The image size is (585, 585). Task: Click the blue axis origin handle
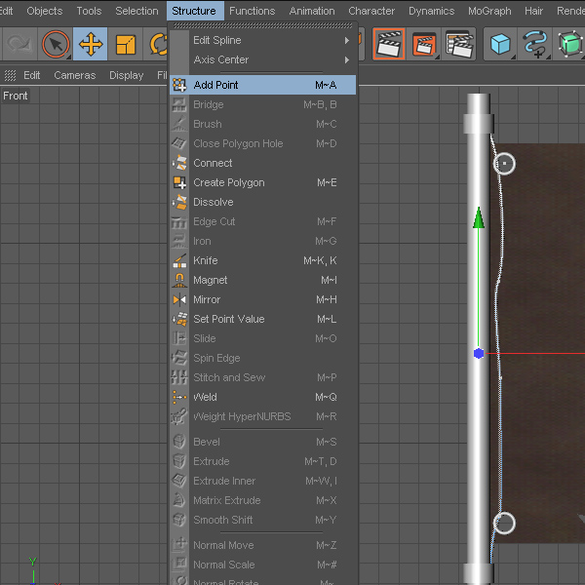479,353
